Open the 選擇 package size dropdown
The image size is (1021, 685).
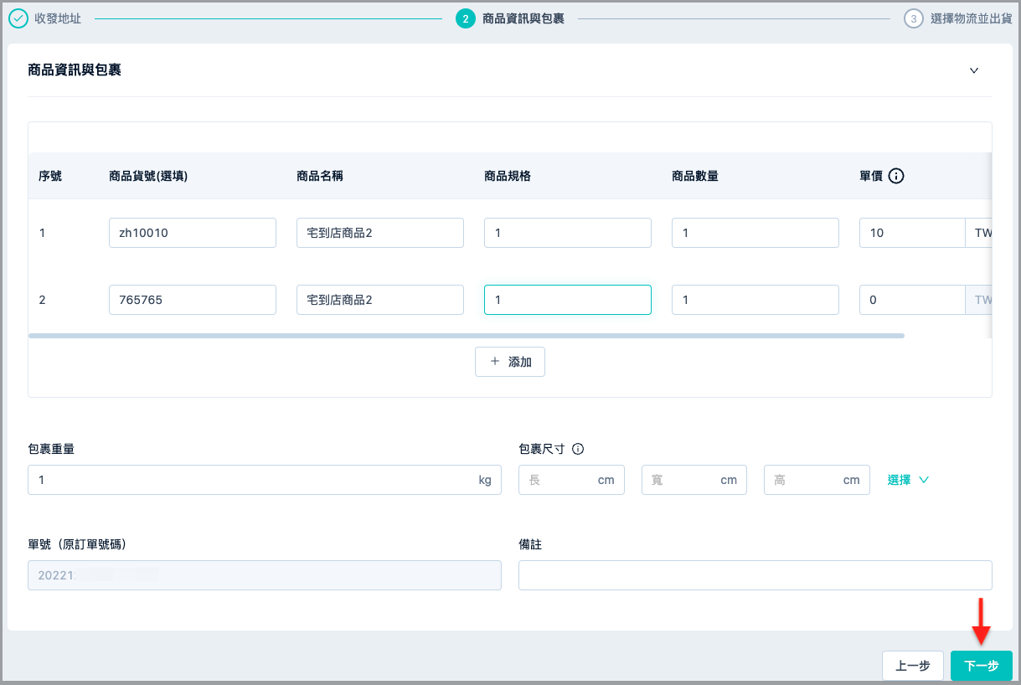(x=909, y=480)
